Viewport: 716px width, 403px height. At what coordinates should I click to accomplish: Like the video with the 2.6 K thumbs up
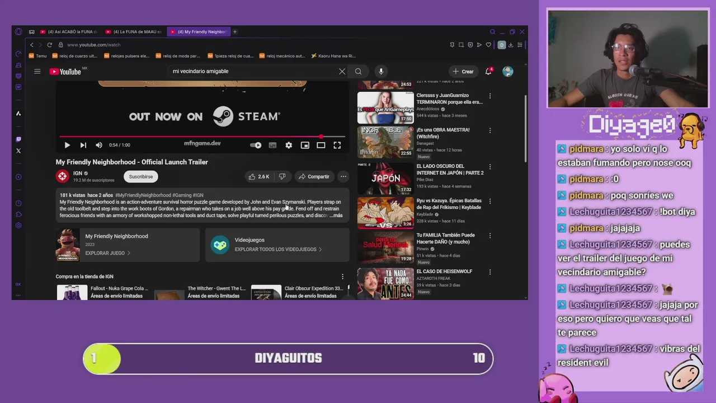pos(259,176)
